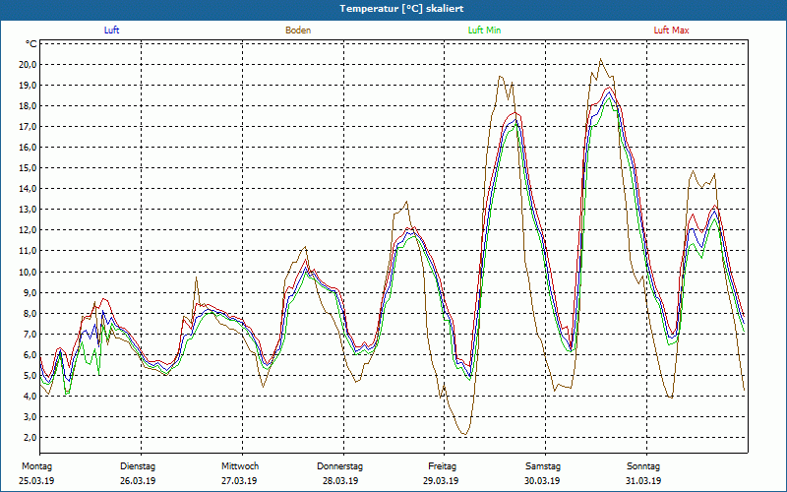Click the '12,0' y-axis value
787x492 pixels.
(x=28, y=230)
